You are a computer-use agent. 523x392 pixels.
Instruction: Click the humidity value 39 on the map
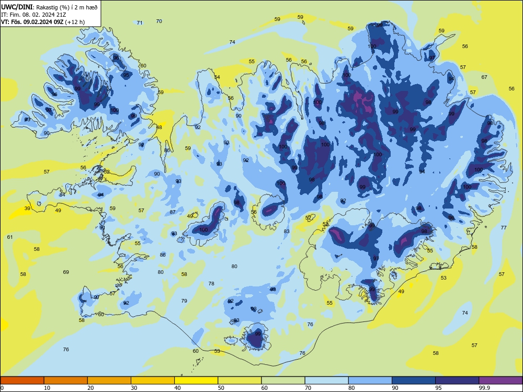pyautogui.click(x=27, y=209)
